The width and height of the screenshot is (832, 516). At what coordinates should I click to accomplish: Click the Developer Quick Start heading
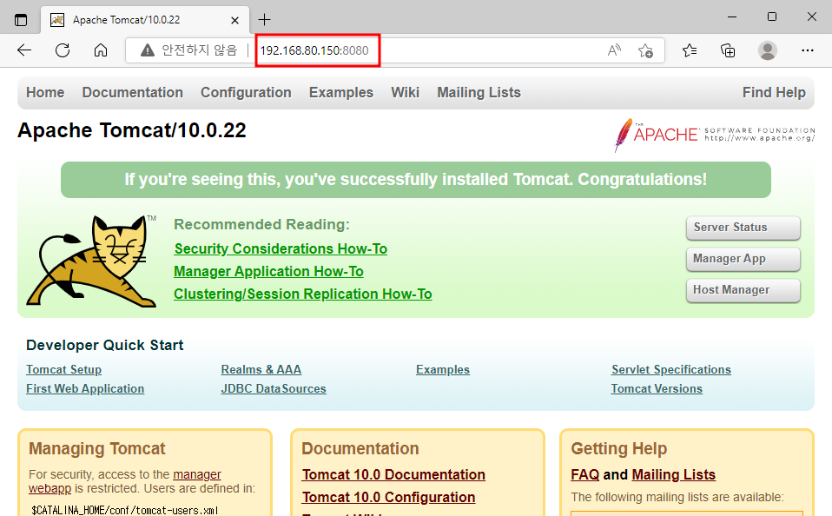(x=104, y=345)
